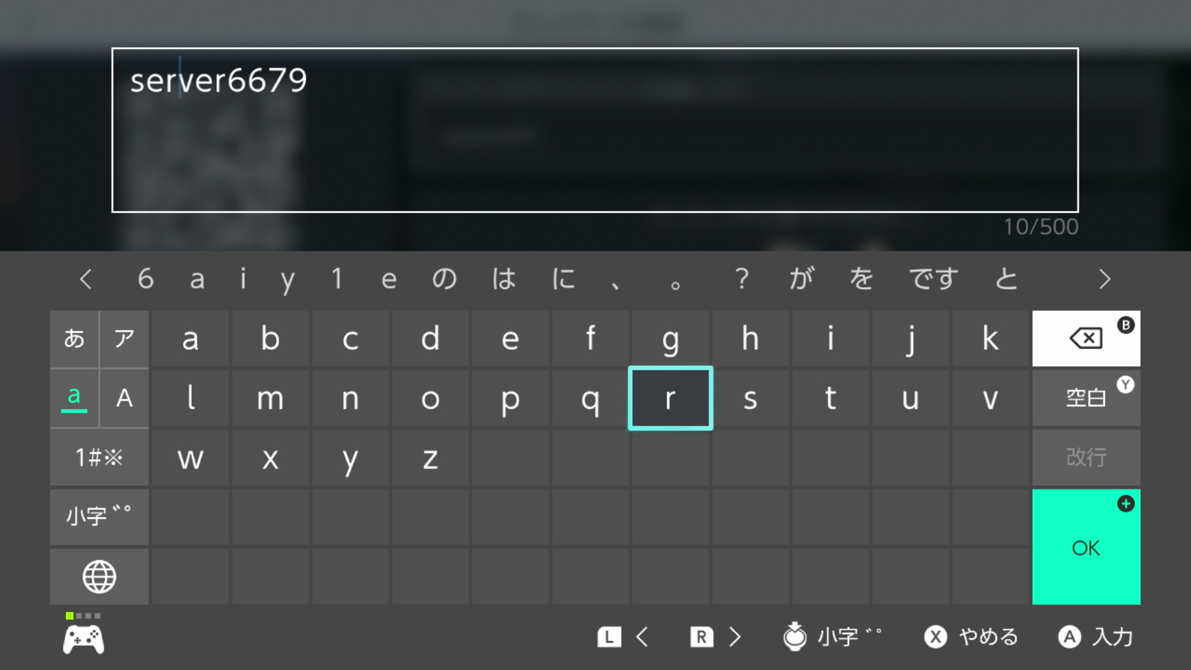Click the A button 入力 icon
Viewport: 1191px width, 670px height.
click(x=1069, y=637)
